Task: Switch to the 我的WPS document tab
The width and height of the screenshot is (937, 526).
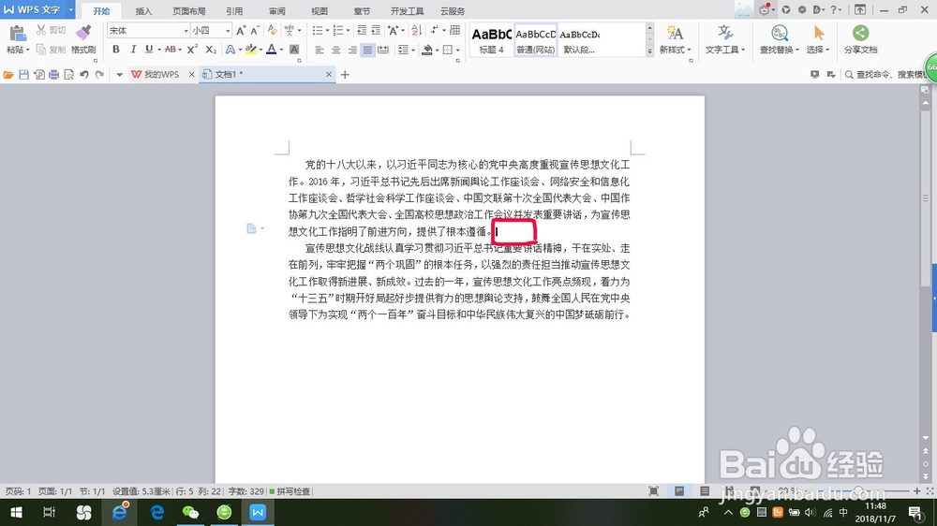Action: (x=162, y=74)
